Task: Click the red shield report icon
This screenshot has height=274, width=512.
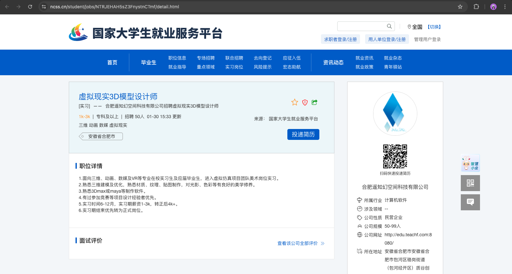Action: (305, 102)
